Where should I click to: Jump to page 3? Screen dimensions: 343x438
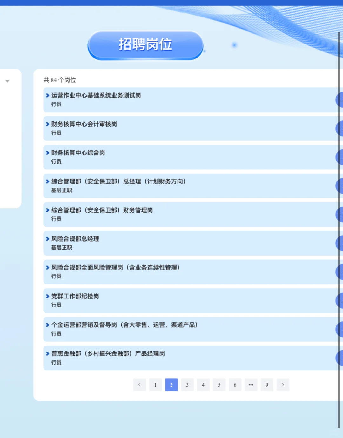point(187,385)
